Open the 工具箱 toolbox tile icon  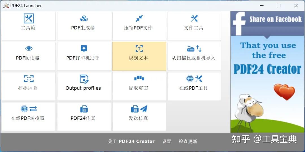coord(29,18)
